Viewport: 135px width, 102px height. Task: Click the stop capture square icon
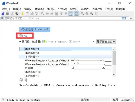[7, 14]
